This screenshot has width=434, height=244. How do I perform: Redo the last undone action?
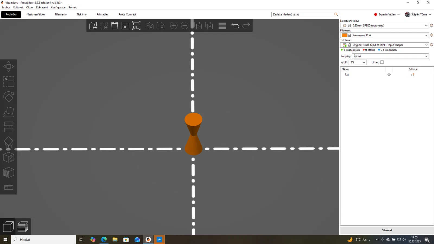[246, 25]
